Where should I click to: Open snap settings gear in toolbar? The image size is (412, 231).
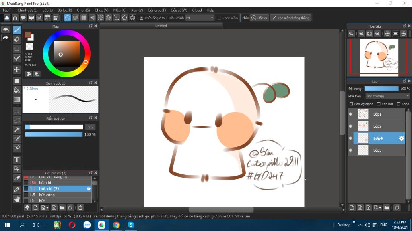pyautogui.click(x=133, y=18)
